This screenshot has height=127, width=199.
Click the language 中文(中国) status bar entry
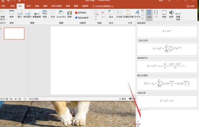point(34,99)
